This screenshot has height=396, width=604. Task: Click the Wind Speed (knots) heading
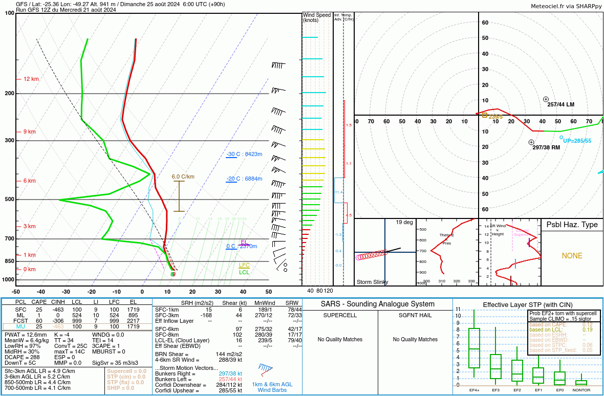(317, 17)
